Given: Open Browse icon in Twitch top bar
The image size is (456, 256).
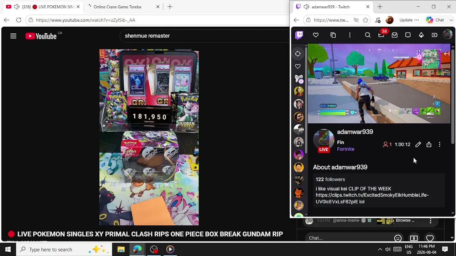Looking at the screenshot, I should (x=333, y=35).
